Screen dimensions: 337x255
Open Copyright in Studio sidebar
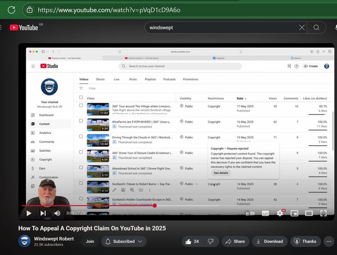(45, 159)
